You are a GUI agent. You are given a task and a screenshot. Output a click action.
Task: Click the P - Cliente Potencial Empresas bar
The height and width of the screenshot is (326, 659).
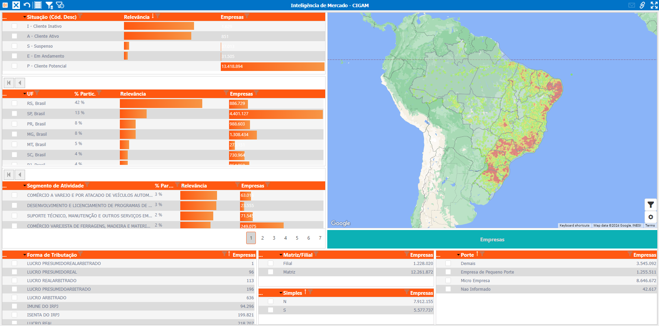[x=273, y=67]
